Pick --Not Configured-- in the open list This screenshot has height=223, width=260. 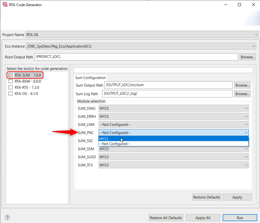(174, 144)
